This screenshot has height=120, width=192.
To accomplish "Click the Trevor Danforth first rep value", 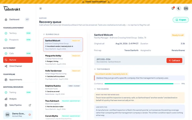I will coord(131,50).
